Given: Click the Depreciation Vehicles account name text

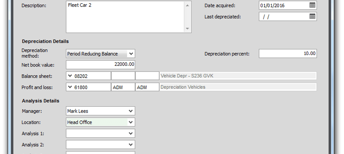Looking at the screenshot, I should pos(183,87).
